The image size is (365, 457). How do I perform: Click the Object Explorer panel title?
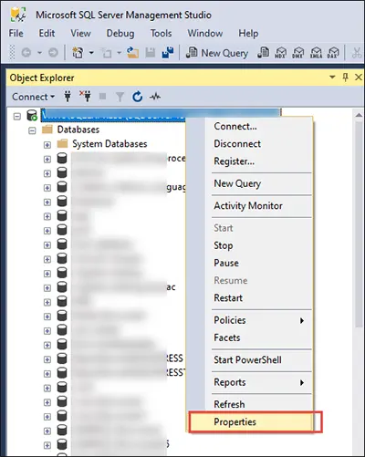[42, 78]
